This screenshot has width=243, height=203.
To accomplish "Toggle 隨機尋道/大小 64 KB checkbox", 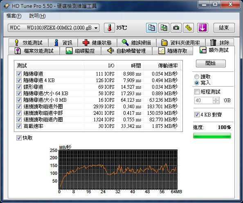I will [19, 93].
